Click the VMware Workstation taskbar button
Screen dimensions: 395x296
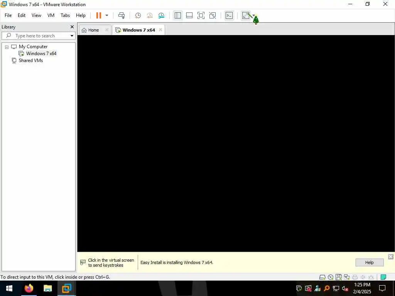(66, 288)
